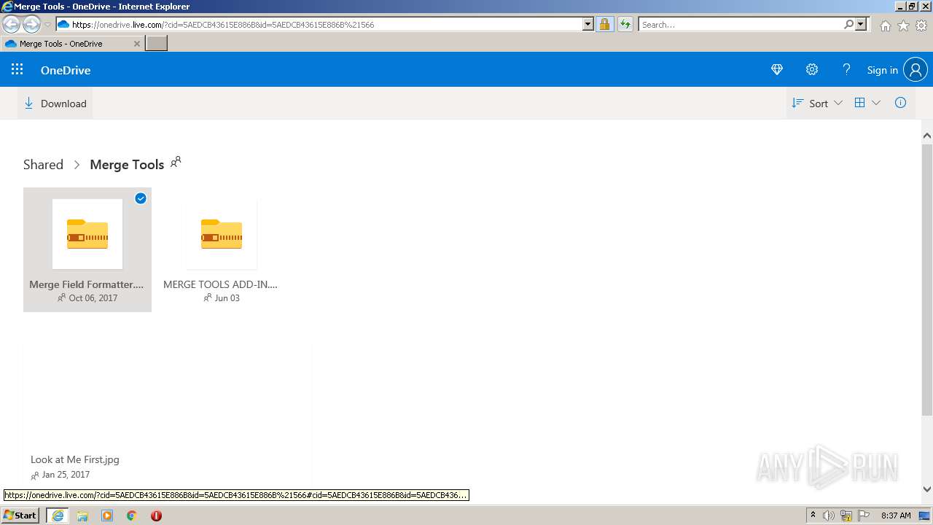This screenshot has height=525, width=933.
Task: Click OneDrive header logo text
Action: (66, 70)
